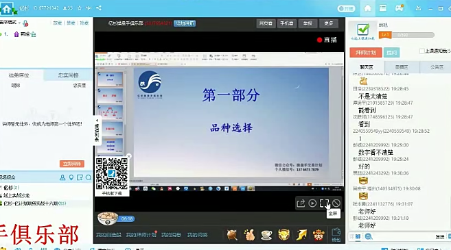Collapse the side panel via vertical tab arrow

(97, 121)
